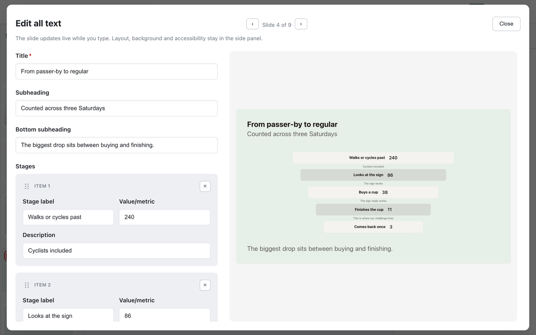Screen dimensions: 536x335
Task: Click the 'Looks at the sign' funnel bar
Action: click(x=373, y=175)
